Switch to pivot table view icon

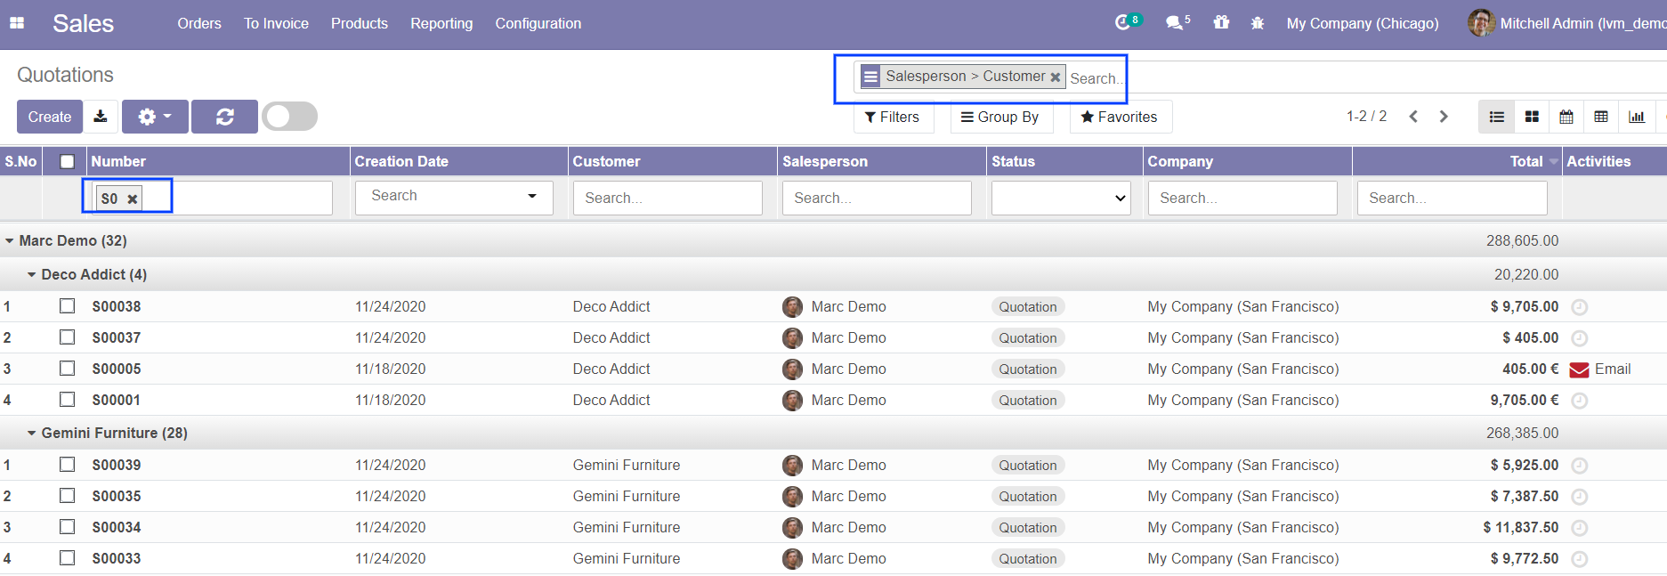1601,117
